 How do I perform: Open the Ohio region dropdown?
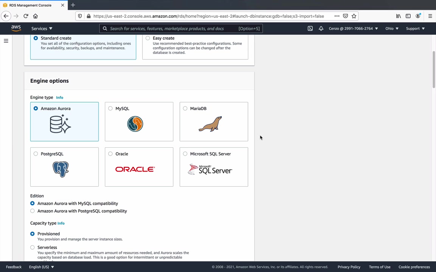[392, 29]
